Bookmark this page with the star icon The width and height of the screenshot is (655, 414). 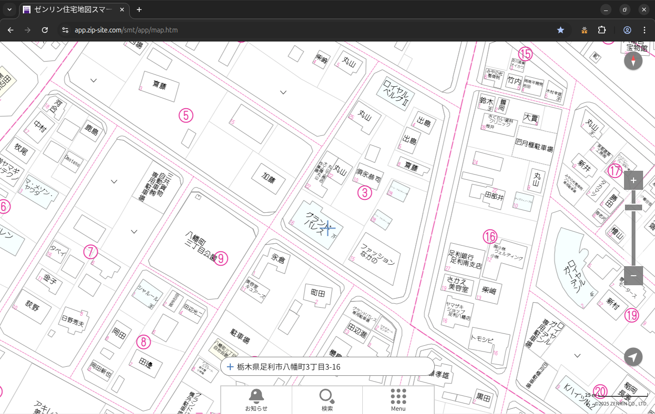click(x=561, y=30)
